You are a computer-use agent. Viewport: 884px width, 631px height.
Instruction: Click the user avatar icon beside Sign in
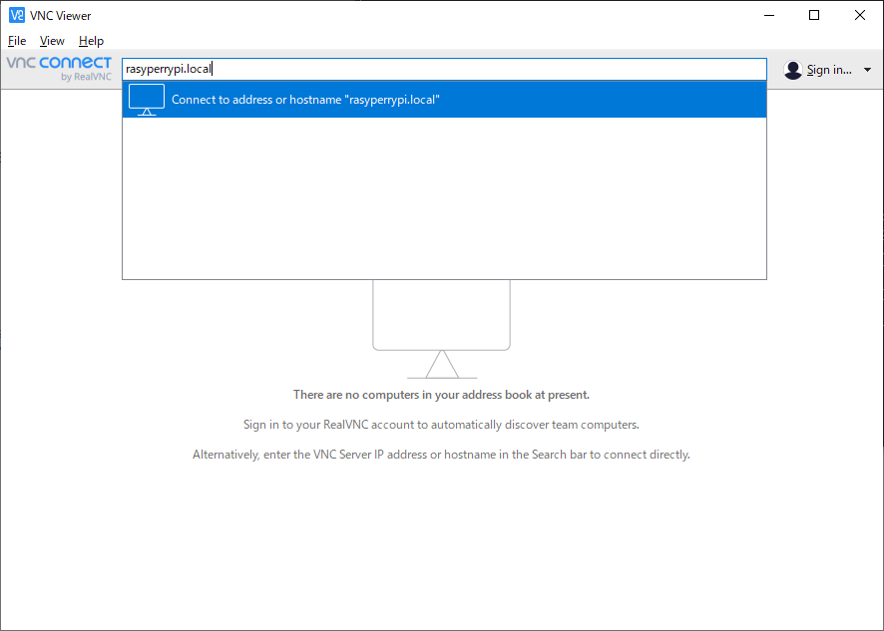793,70
